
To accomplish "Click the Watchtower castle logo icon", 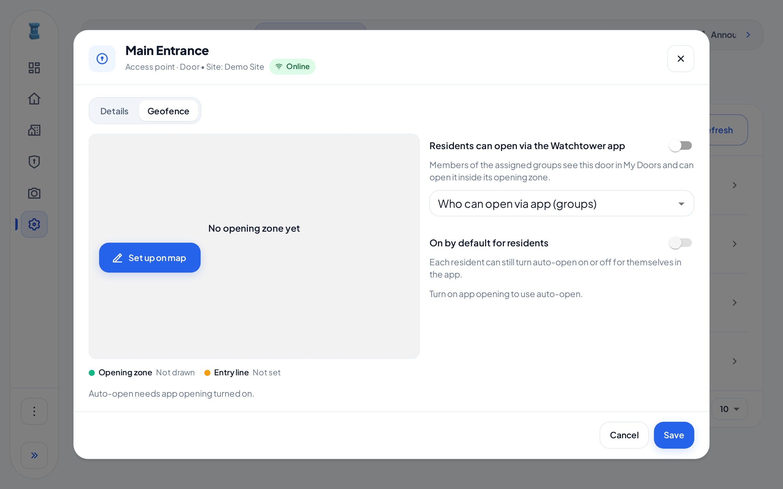I will pos(34,31).
